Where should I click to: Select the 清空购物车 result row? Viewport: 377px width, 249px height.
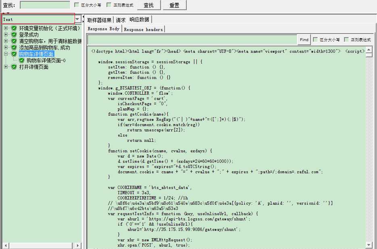(50, 41)
